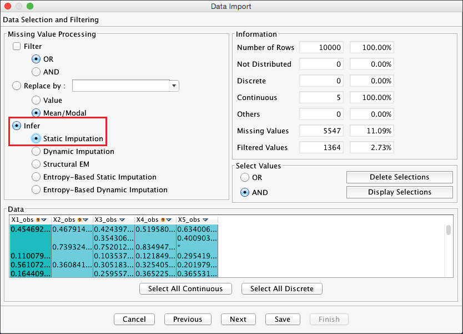This screenshot has width=463, height=334.
Task: Click missing-value icon in X1_obs header
Action: coord(38,220)
